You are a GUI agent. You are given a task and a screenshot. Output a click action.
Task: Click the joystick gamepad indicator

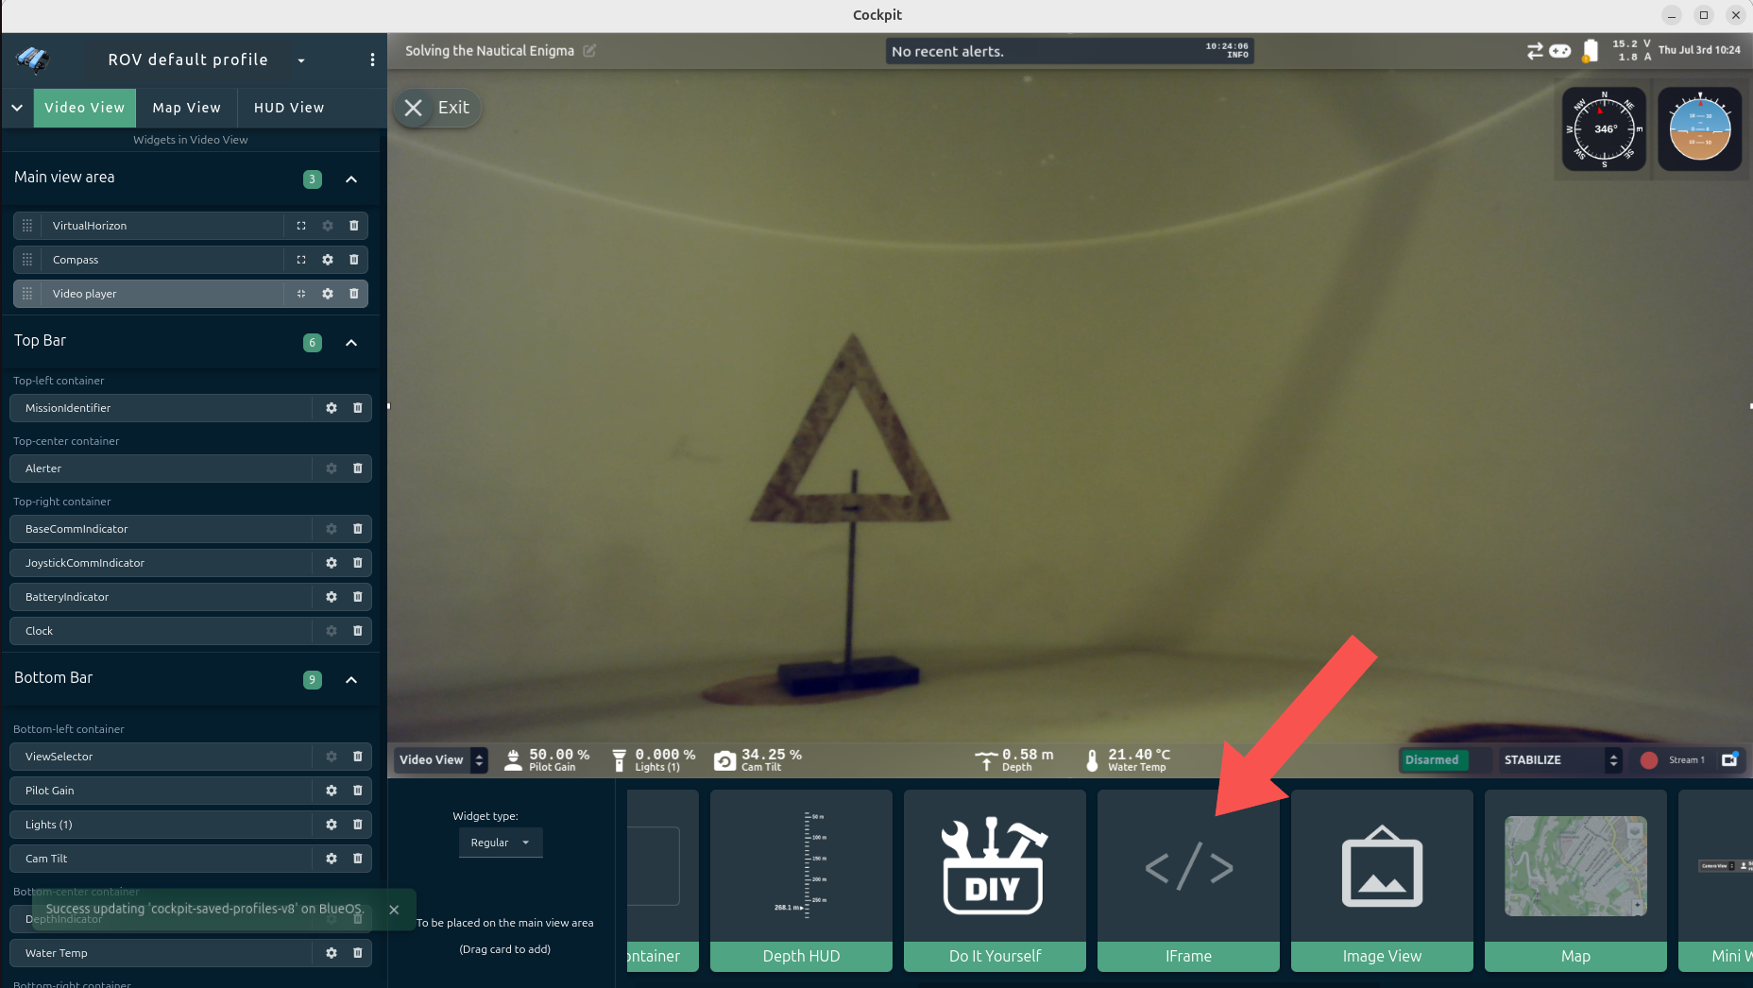coord(1560,51)
